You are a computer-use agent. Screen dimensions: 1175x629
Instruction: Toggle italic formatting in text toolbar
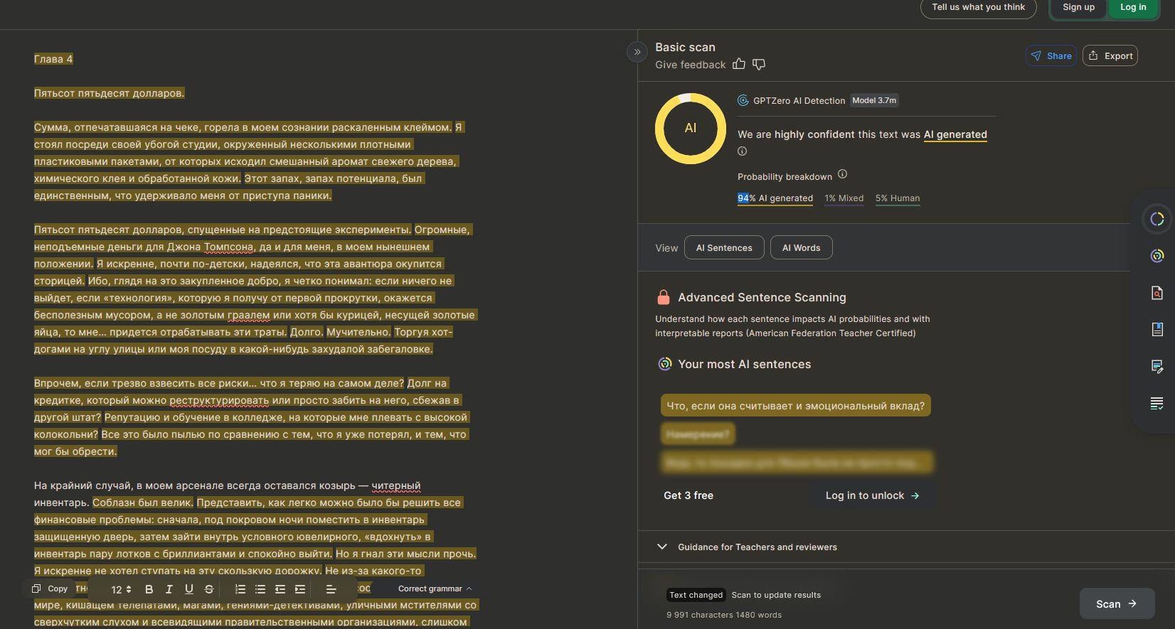pos(169,589)
